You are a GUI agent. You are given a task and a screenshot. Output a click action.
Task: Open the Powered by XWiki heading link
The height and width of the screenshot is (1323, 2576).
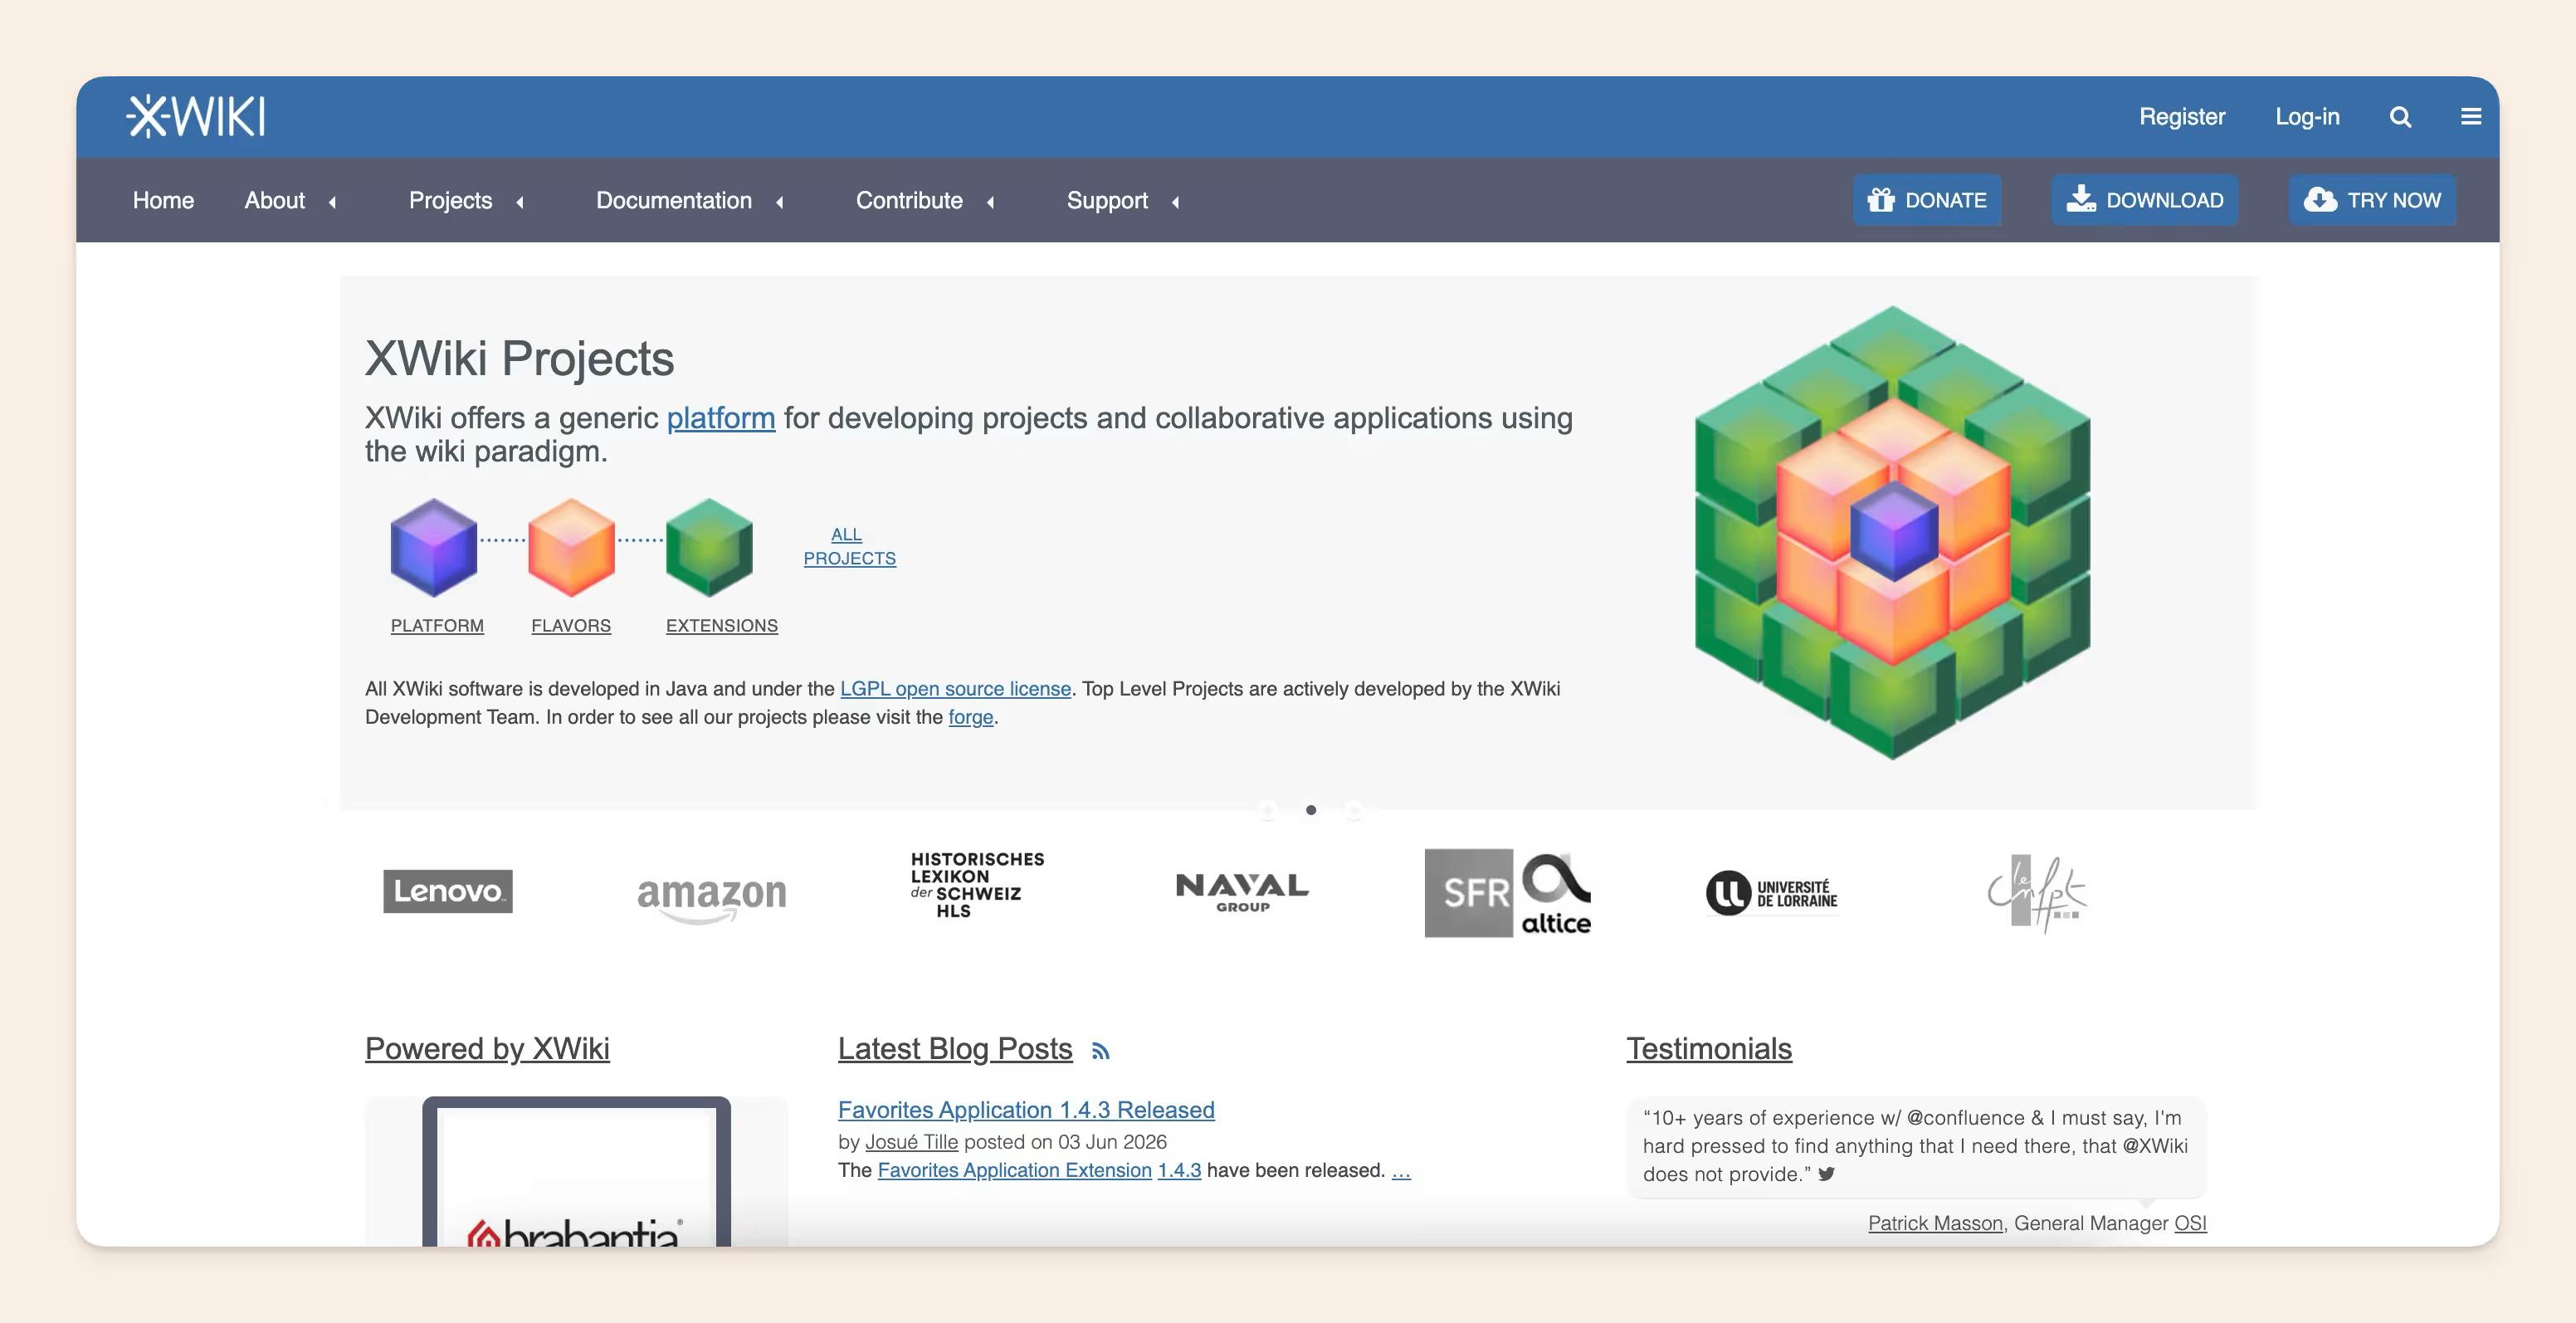[487, 1049]
